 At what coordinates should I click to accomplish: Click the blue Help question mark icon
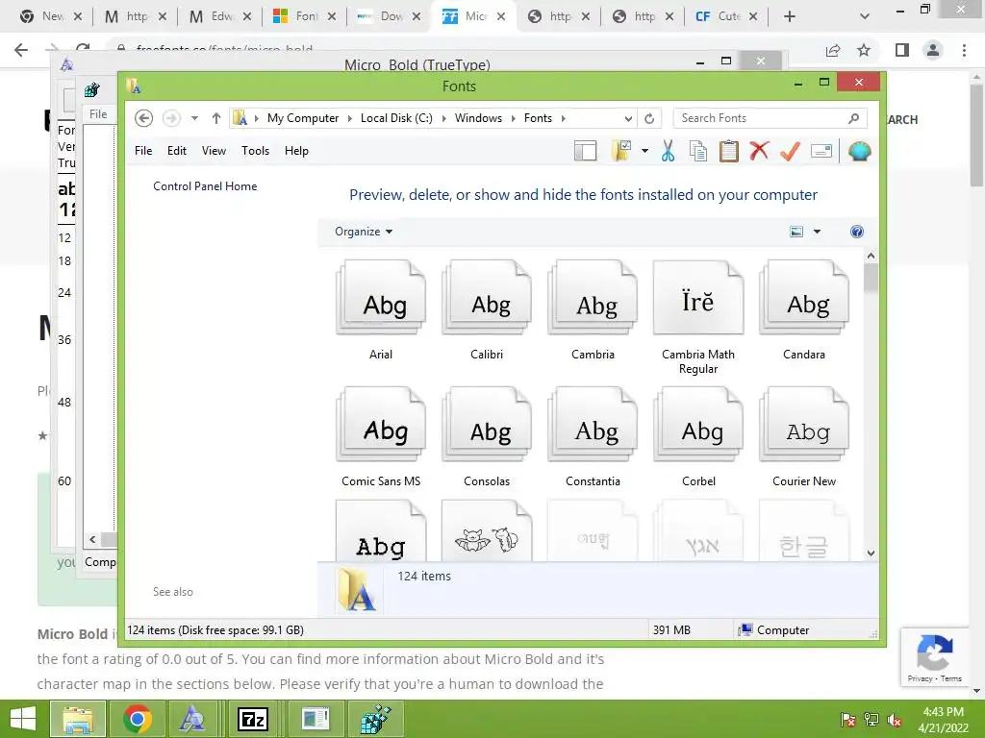pyautogui.click(x=856, y=232)
